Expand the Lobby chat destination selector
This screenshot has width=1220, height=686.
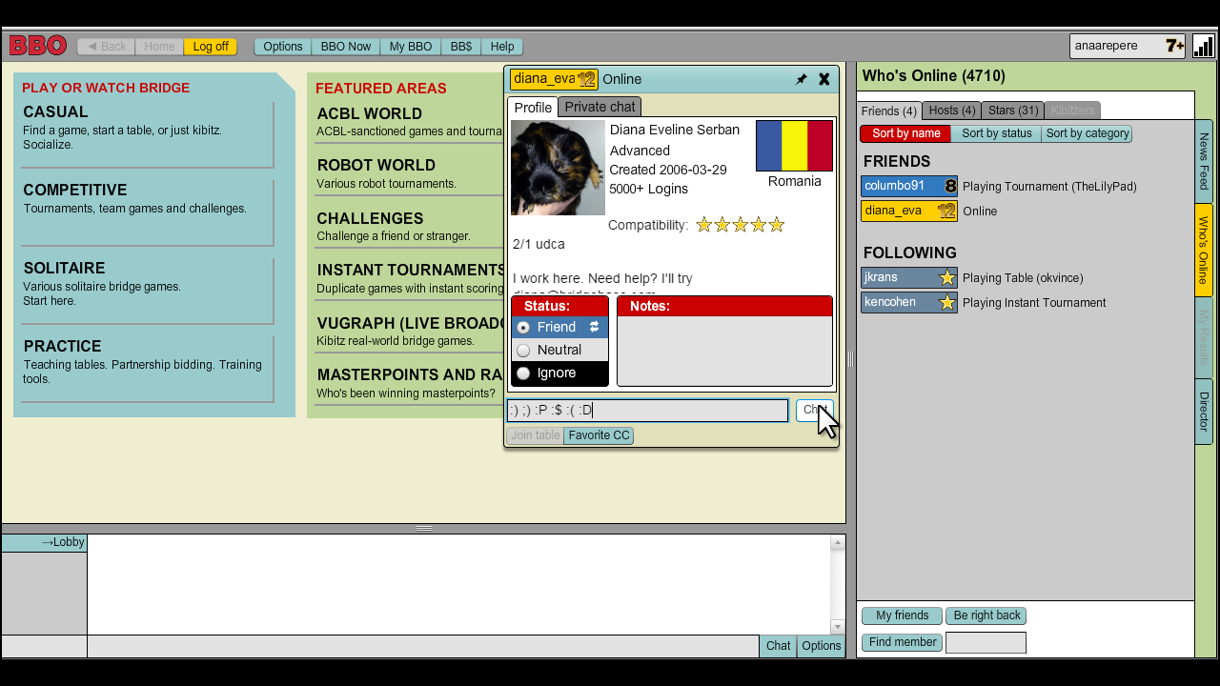coord(44,543)
